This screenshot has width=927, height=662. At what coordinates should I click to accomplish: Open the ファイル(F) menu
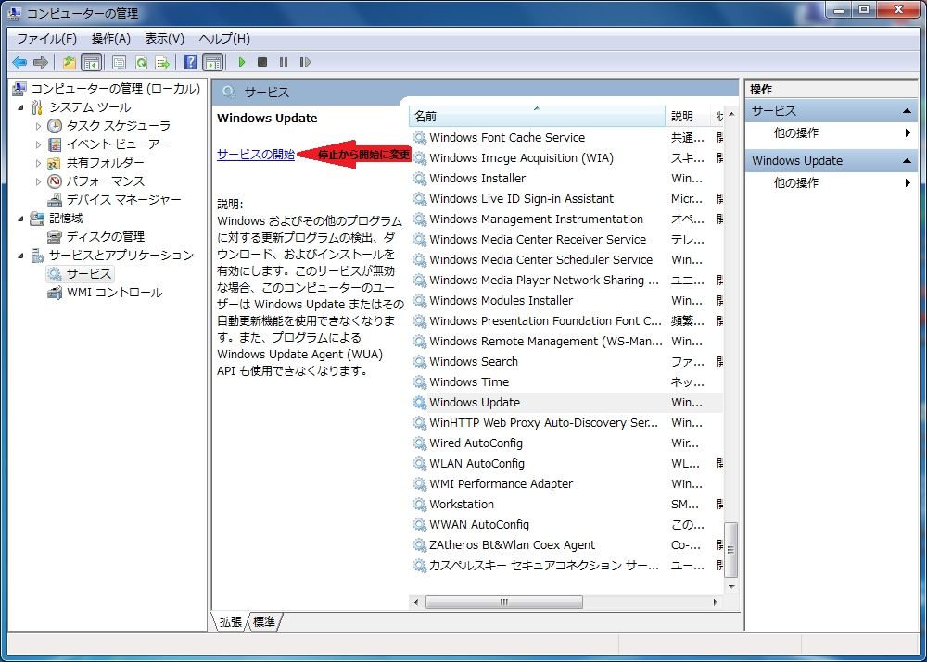coord(46,39)
